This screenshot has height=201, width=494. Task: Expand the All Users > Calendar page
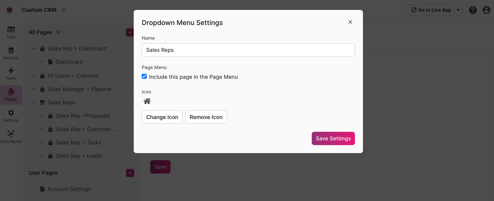(x=34, y=76)
